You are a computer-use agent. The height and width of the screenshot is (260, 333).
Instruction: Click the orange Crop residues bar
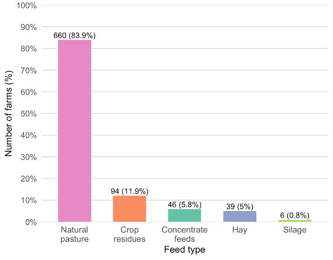point(129,209)
